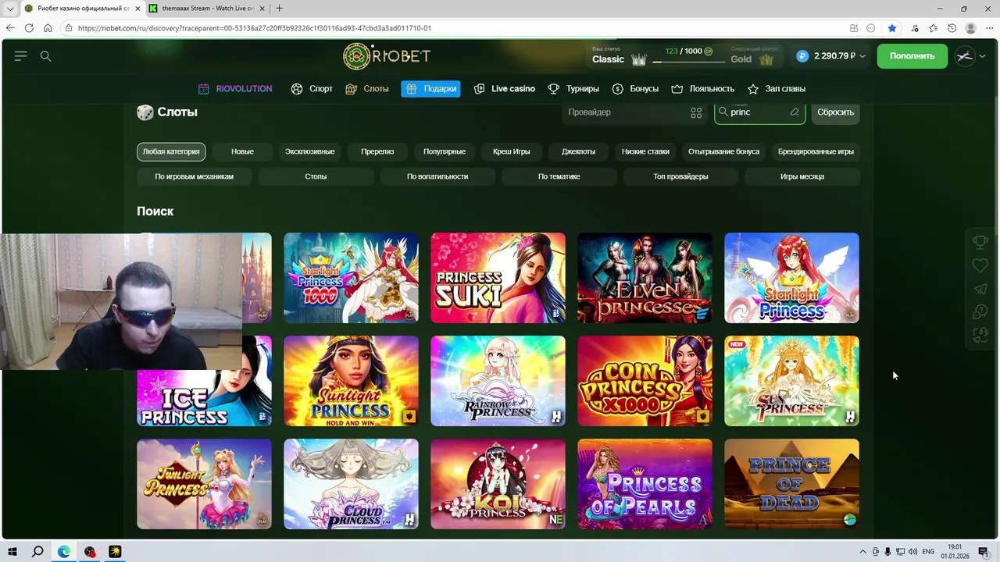Click the header search magnifier icon

[45, 56]
